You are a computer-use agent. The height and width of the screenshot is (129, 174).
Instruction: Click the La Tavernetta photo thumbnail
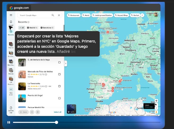22,86
